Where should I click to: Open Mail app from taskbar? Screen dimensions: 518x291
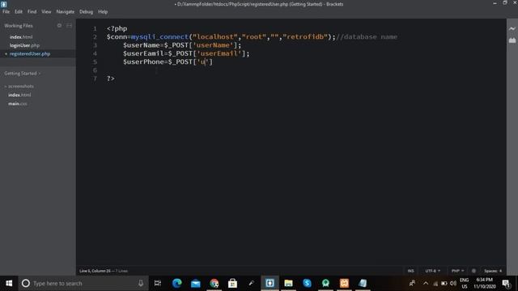click(196, 283)
